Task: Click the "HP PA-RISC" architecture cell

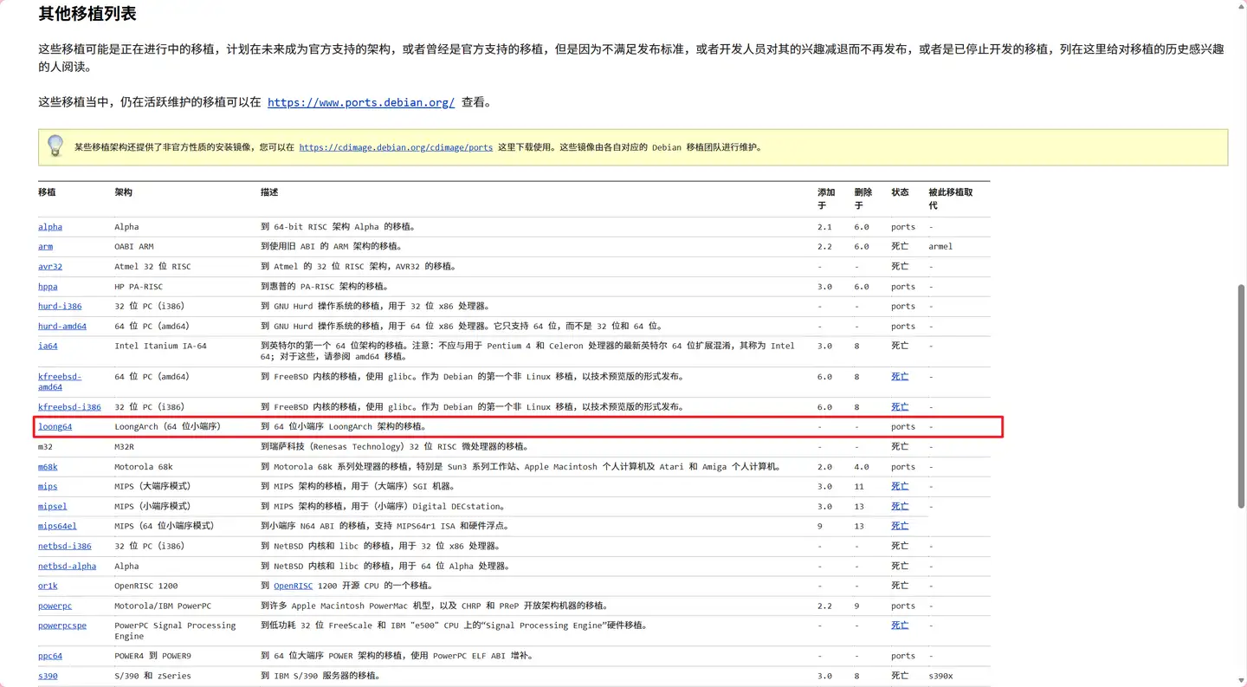Action: (139, 287)
